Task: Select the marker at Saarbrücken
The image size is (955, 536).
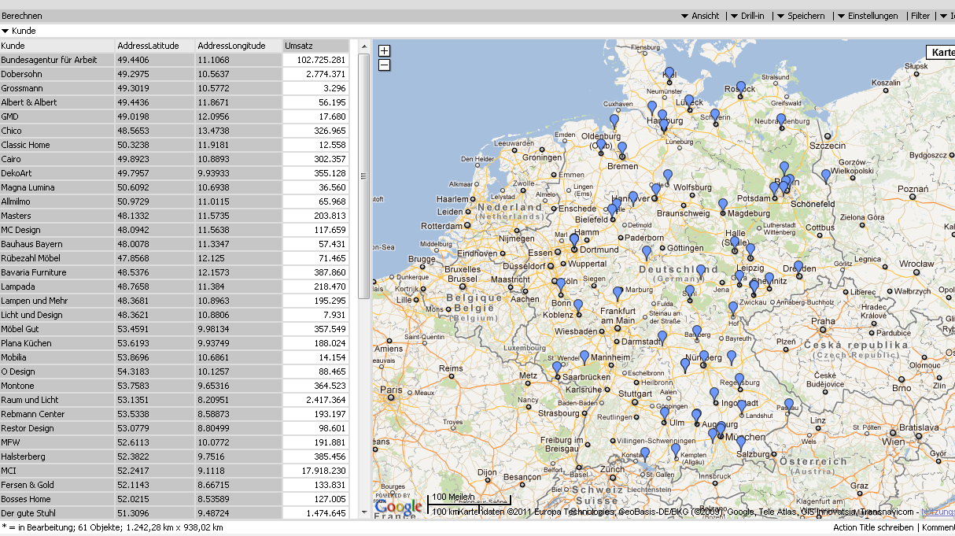Action: pos(557,368)
